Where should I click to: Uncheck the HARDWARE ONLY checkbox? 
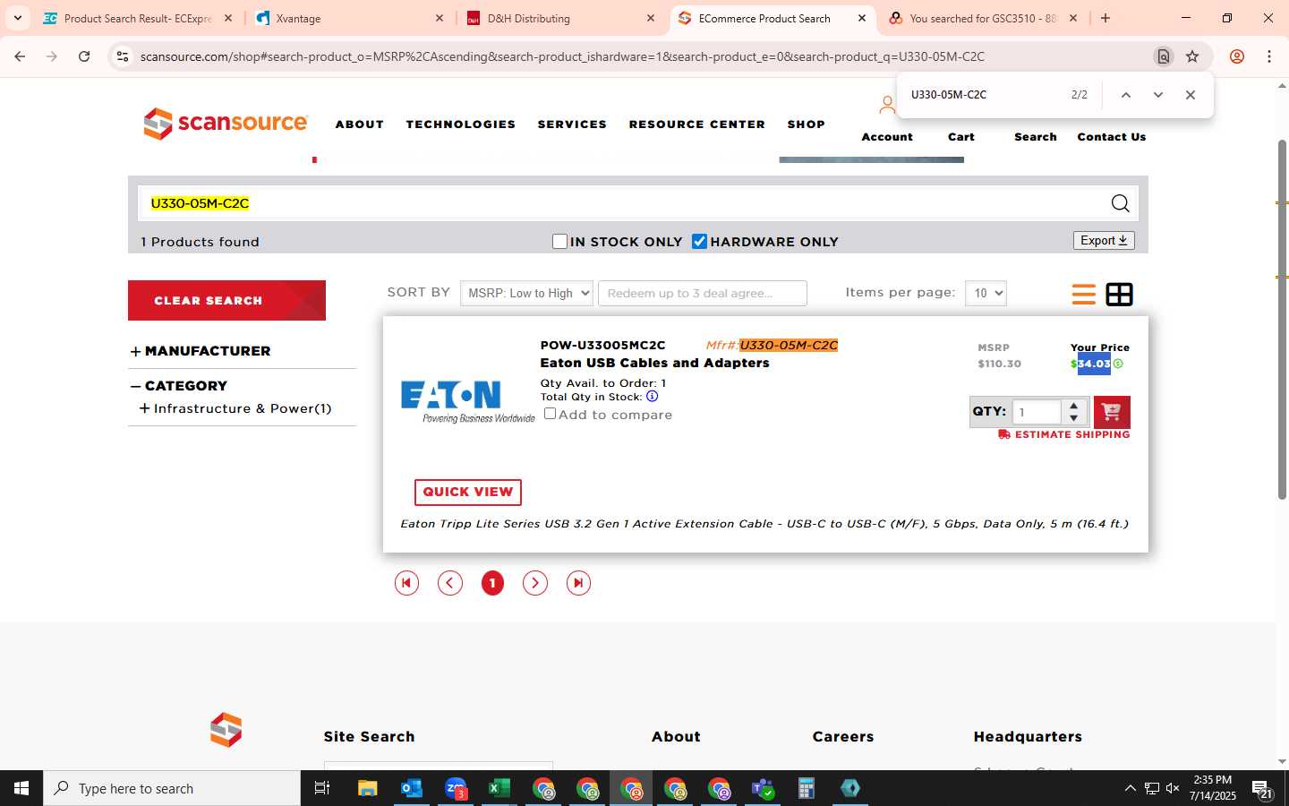point(699,241)
